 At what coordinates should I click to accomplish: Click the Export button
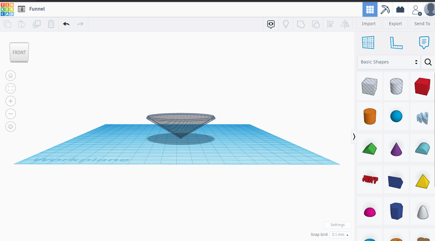(x=395, y=24)
